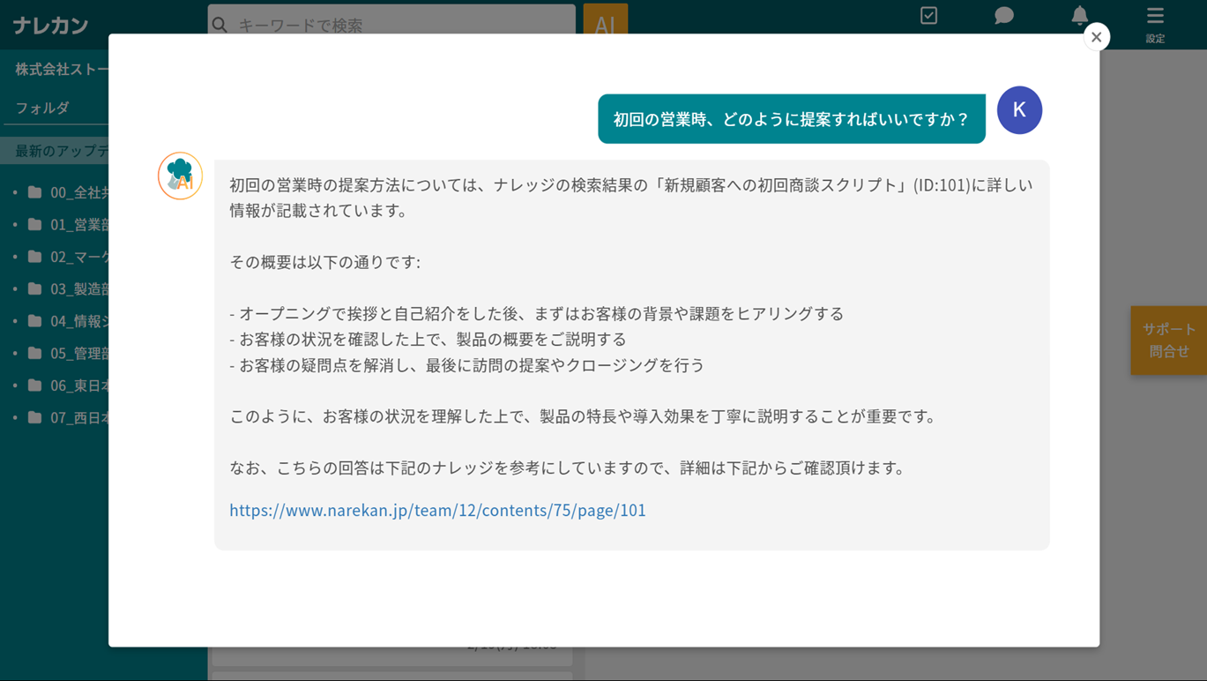Select the 最新のアップデート sidebar item

coord(55,151)
